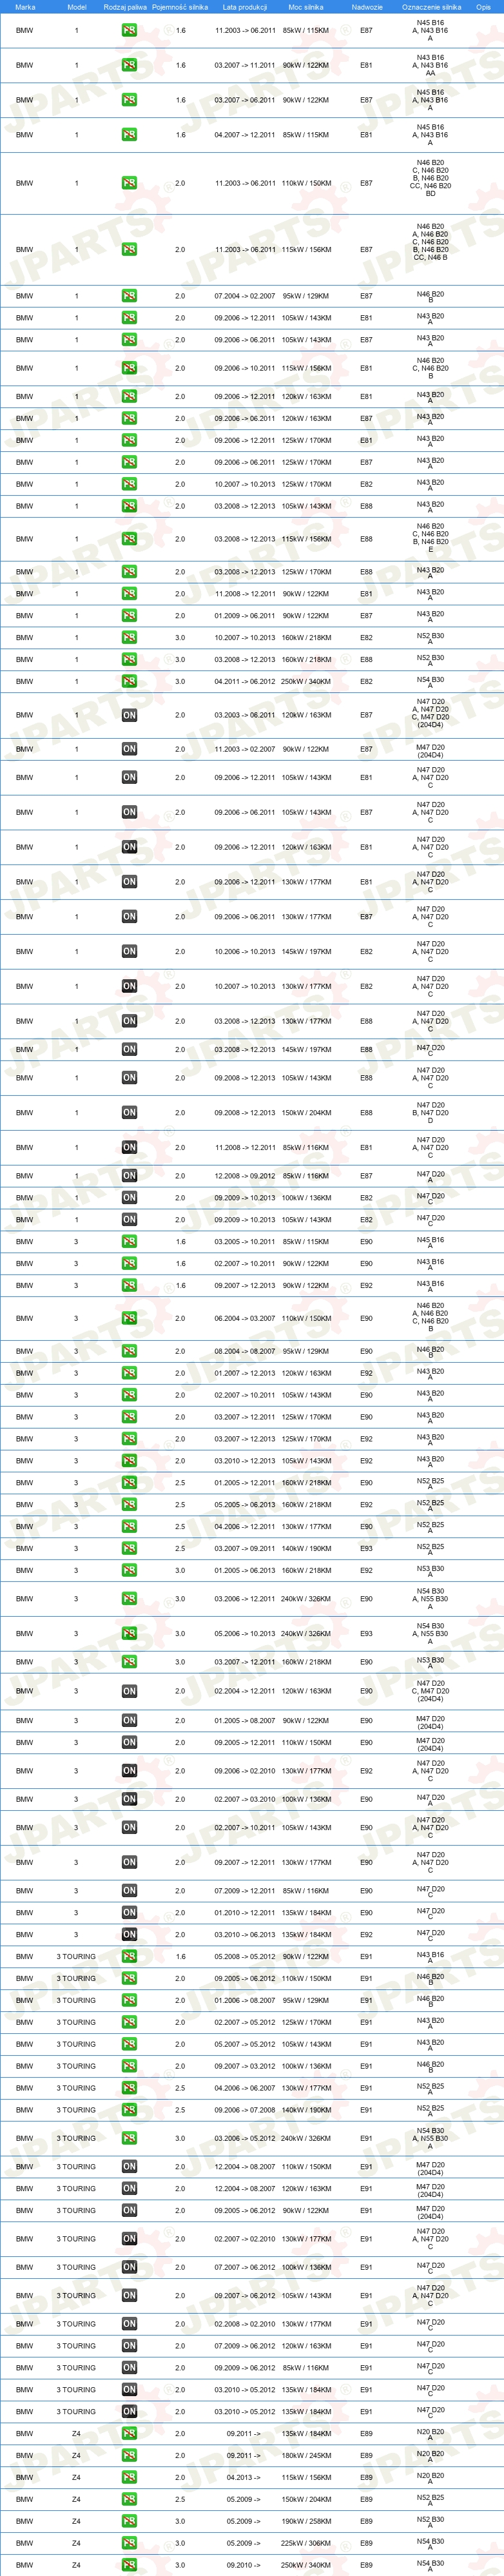Select the date range 04.2006 -> 06.2007

(245, 2088)
